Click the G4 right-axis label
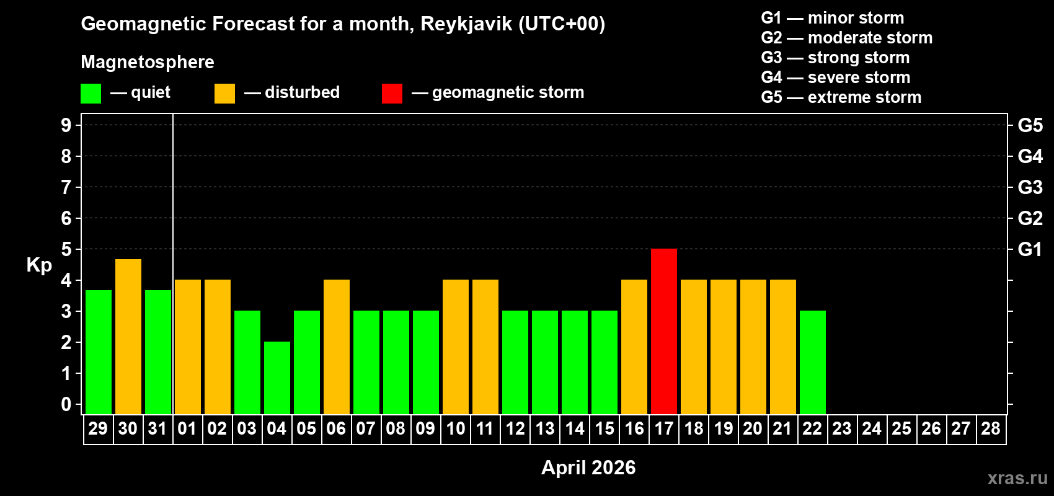Viewport: 1054px width, 496px height. coord(1030,156)
